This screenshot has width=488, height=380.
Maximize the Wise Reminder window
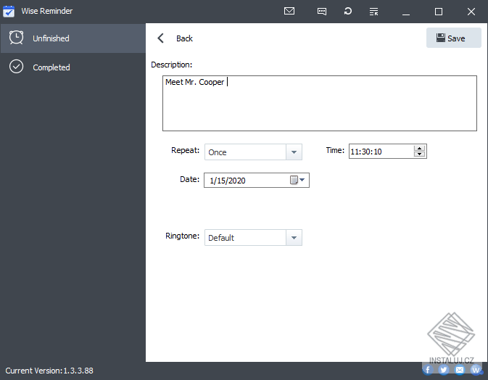(x=439, y=12)
